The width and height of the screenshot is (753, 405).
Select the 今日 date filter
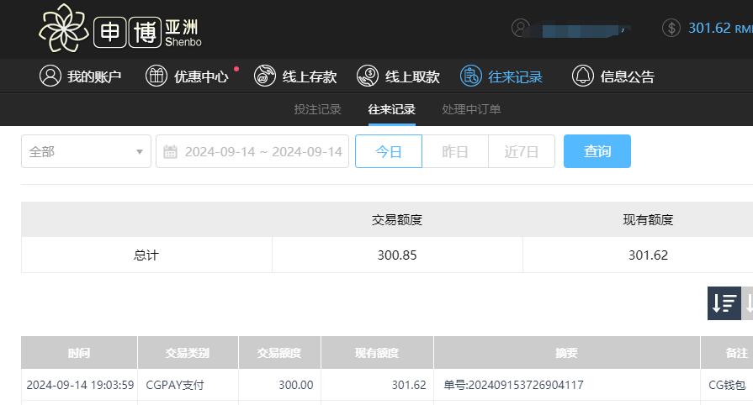(389, 151)
